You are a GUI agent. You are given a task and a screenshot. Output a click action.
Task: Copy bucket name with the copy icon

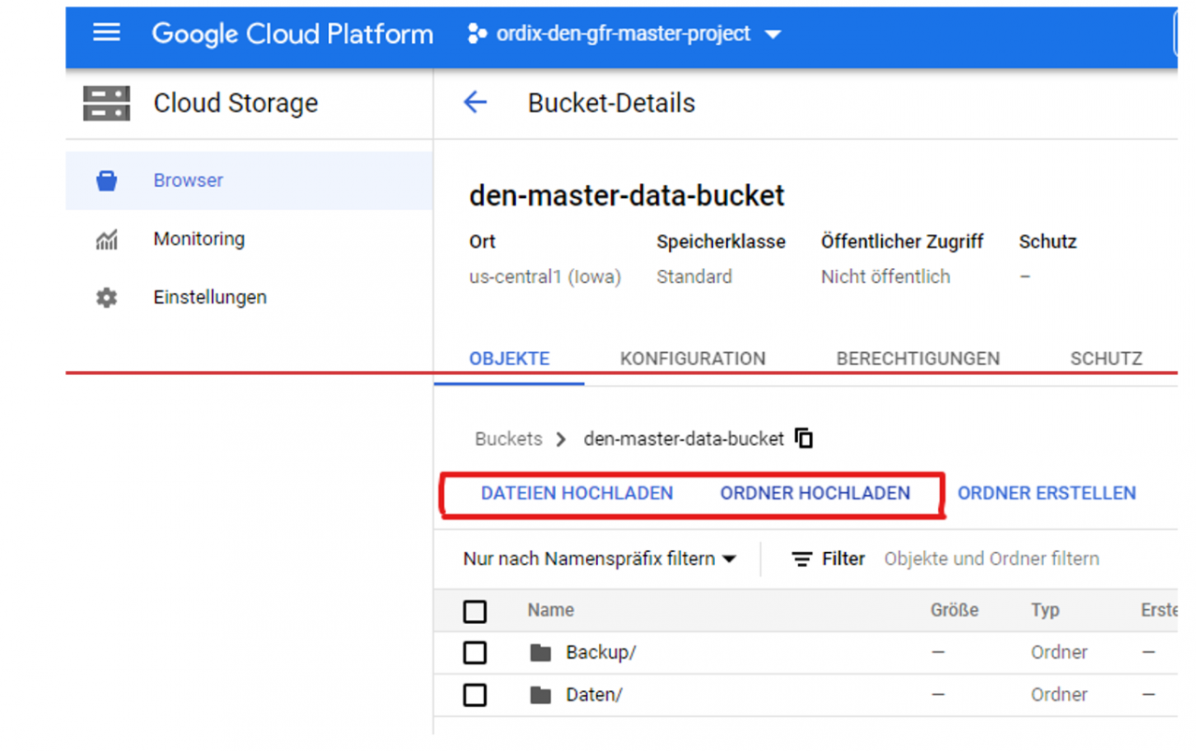tap(804, 438)
